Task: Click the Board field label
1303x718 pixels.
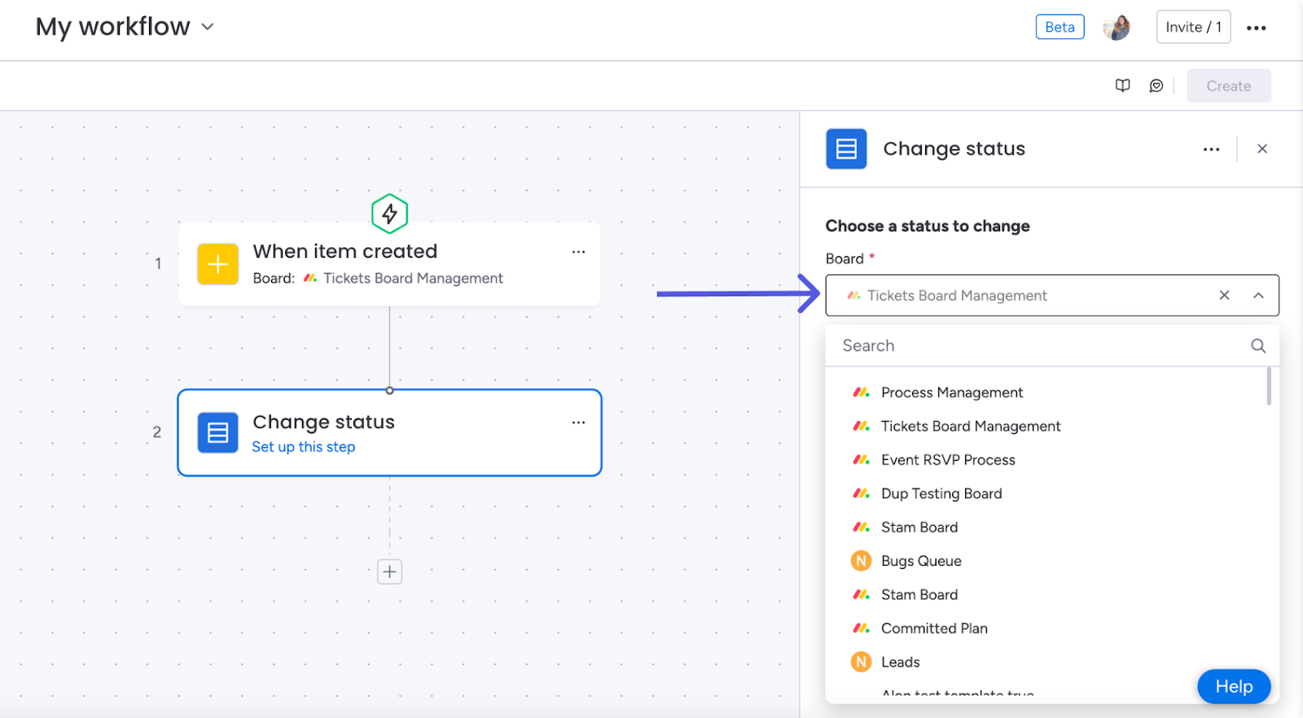Action: pos(845,259)
